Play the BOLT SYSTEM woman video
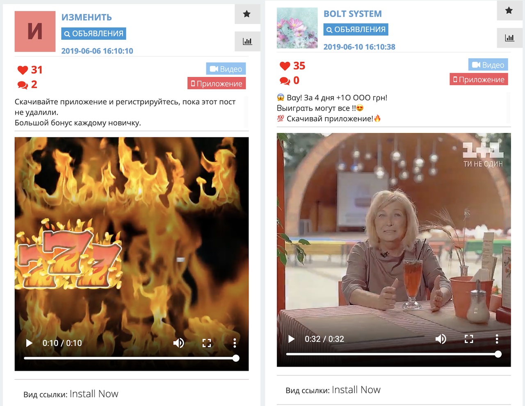This screenshot has width=525, height=406. coord(291,339)
